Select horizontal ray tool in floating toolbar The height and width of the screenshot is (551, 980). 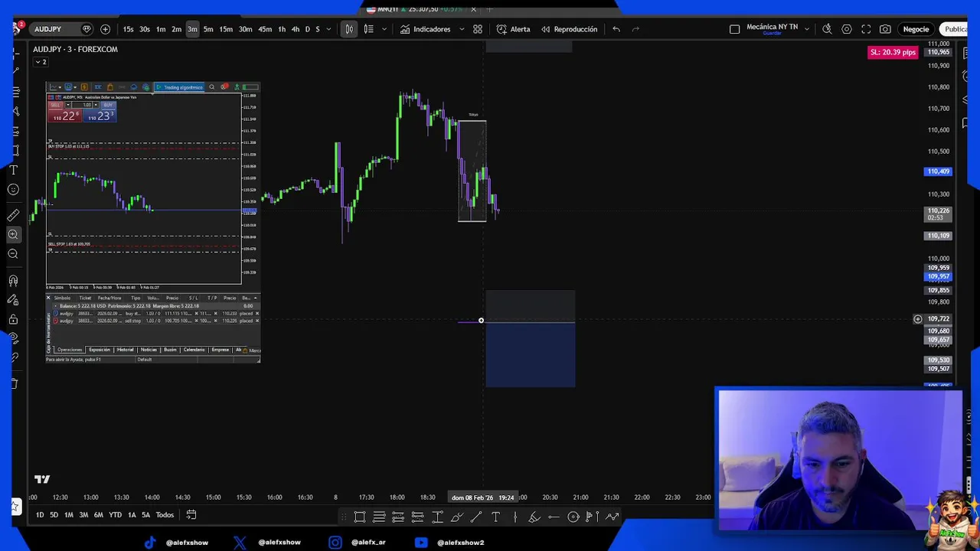tap(554, 517)
